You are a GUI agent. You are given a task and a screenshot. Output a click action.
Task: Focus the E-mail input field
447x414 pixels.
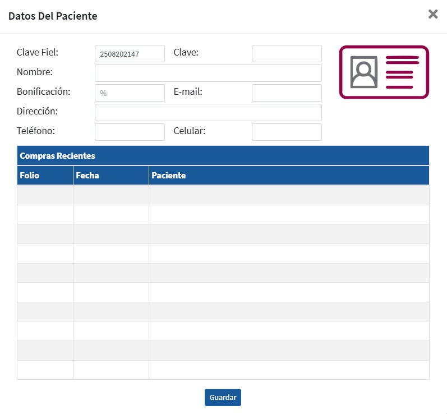(287, 93)
